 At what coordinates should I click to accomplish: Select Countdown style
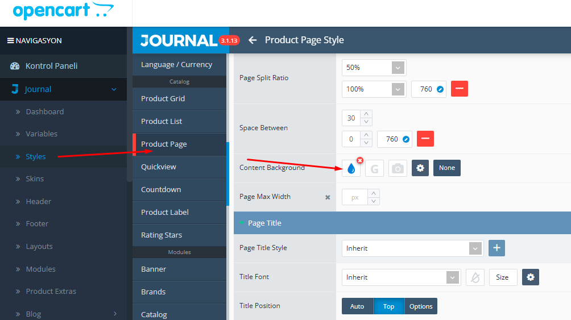[x=179, y=190]
